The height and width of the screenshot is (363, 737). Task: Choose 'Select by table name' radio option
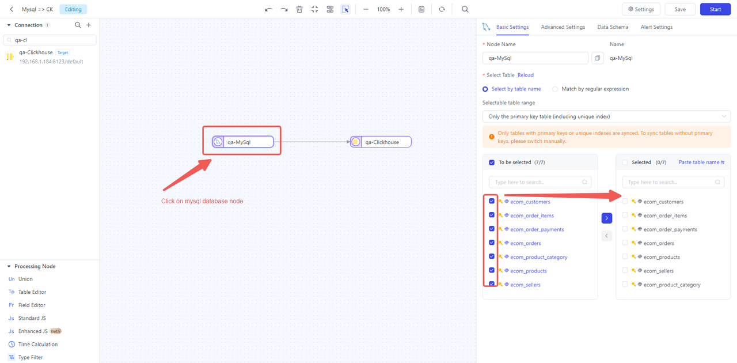coord(485,89)
